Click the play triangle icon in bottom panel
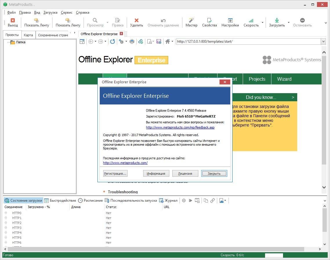Image resolution: width=330 pixels, height=260 pixels. click(x=191, y=201)
